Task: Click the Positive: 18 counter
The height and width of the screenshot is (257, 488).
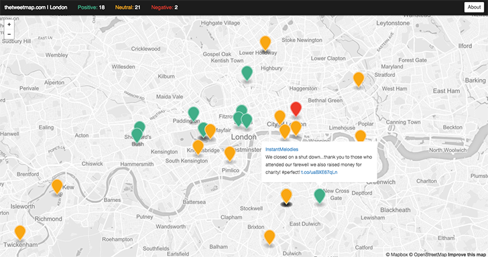Action: click(x=91, y=7)
